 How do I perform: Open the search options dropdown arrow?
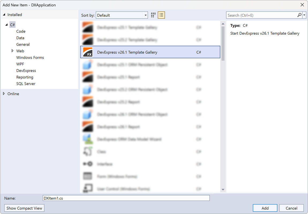304,15
